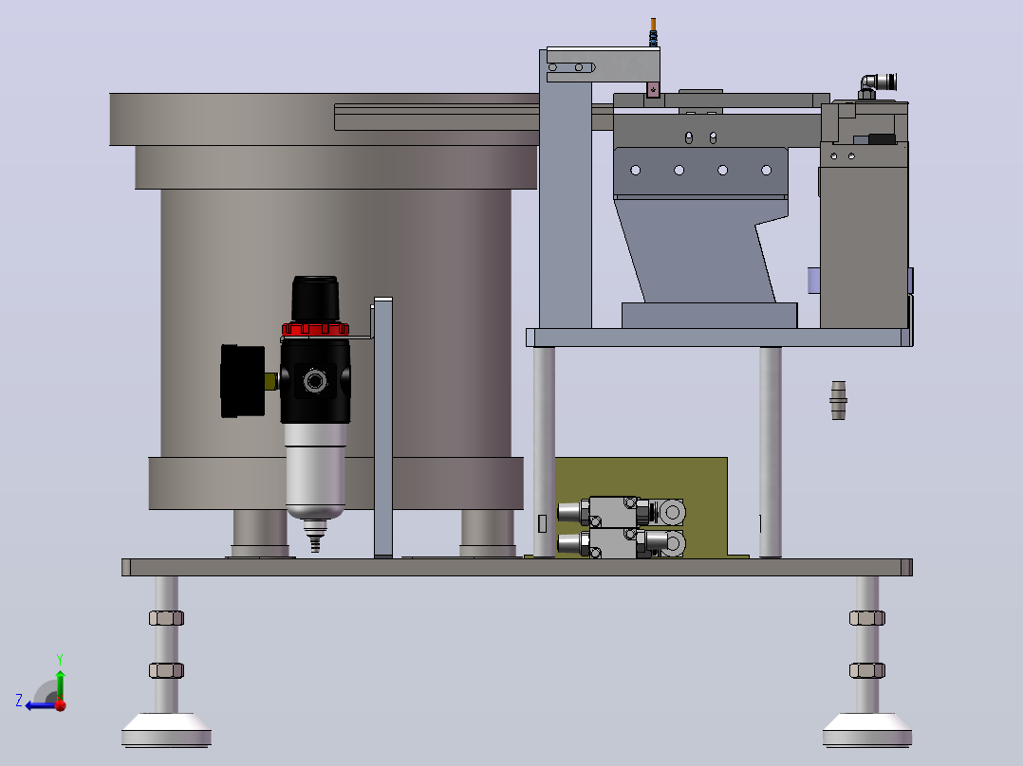Select the left support column under the platform

(544, 452)
